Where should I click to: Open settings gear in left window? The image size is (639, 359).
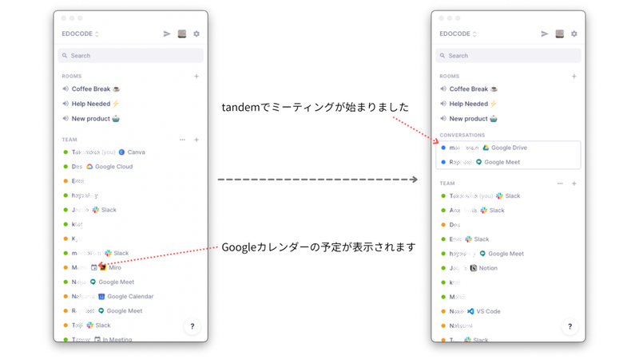coord(196,34)
